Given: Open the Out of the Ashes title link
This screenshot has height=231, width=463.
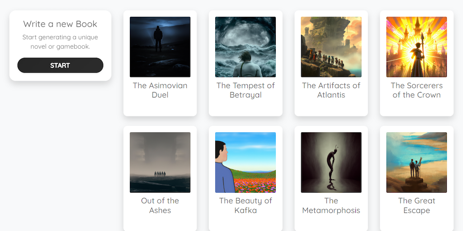Looking at the screenshot, I should (x=160, y=205).
